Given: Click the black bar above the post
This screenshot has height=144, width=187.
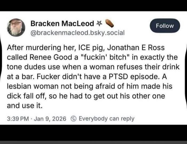Looking at the screenshot, I should pos(93,5).
